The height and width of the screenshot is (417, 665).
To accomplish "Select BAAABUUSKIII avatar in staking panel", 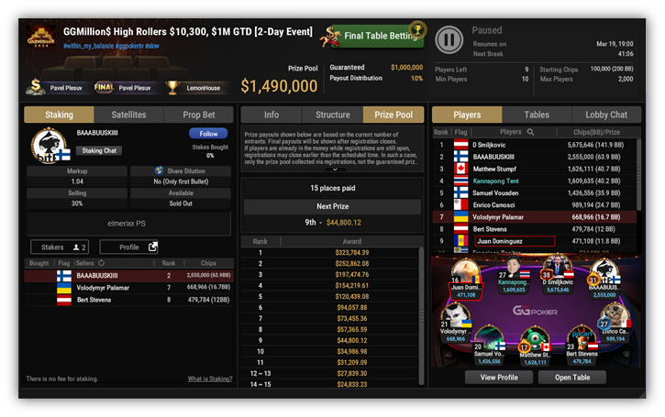I will 50,146.
